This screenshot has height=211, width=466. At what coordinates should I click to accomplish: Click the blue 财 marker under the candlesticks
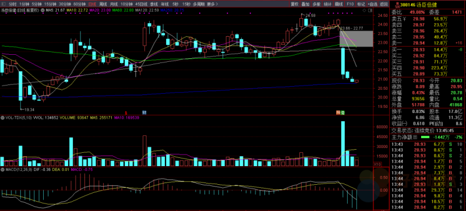coord(144,112)
